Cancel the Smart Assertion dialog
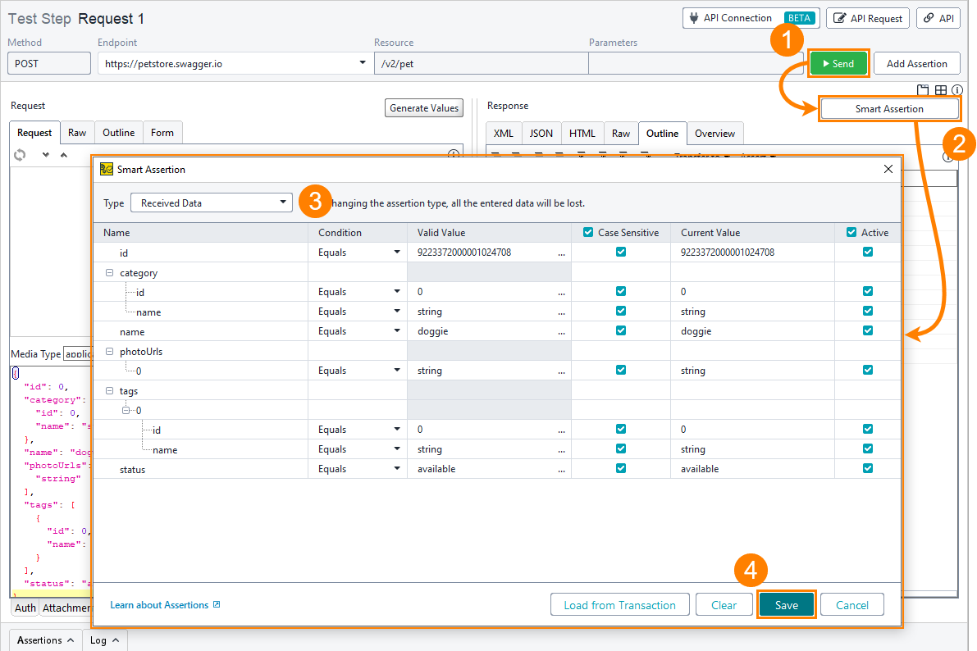The width and height of the screenshot is (977, 651). coord(852,605)
